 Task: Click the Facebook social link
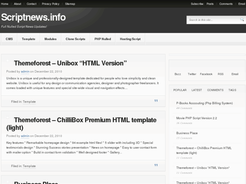pyautogui.click(x=206, y=74)
